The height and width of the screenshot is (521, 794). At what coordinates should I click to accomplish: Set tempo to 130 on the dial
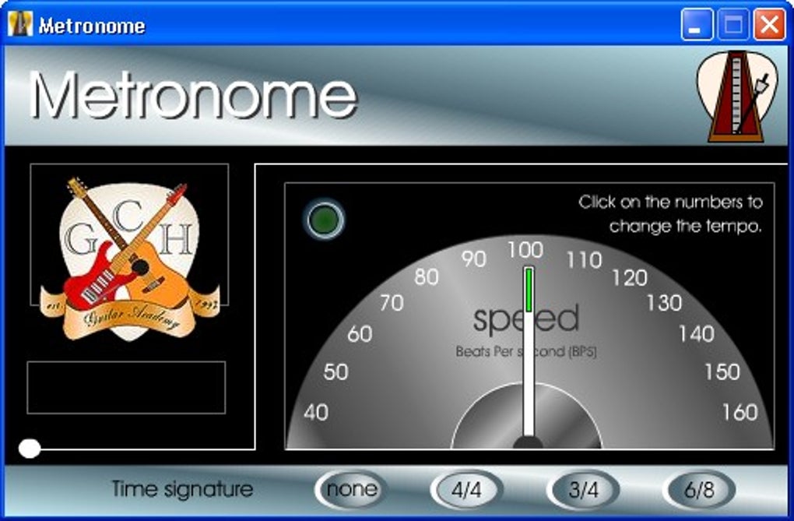(x=664, y=303)
